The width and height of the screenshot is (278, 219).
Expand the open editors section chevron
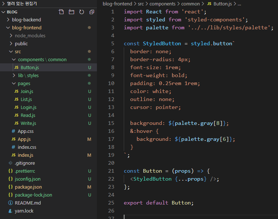[x=3, y=4]
